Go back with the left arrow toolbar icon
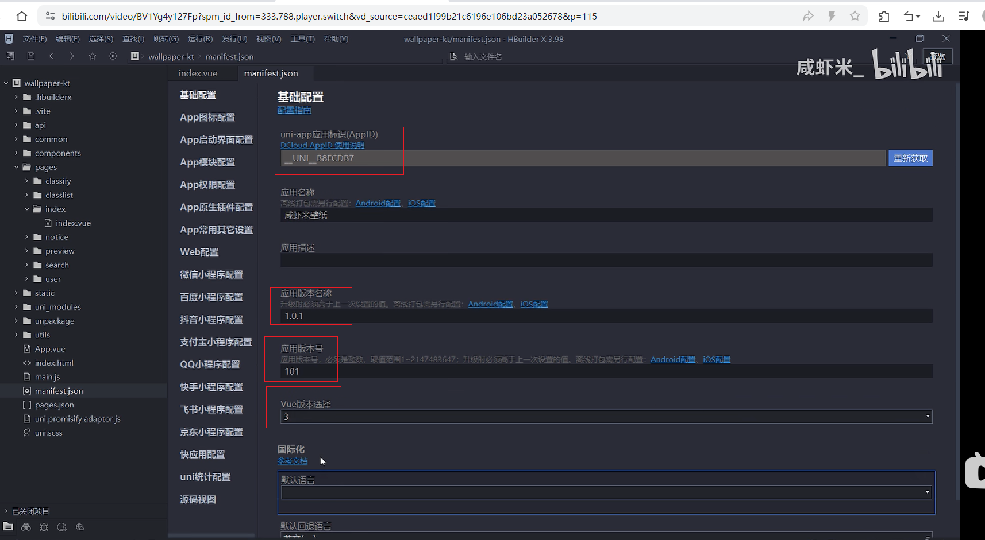This screenshot has width=985, height=540. click(x=52, y=56)
